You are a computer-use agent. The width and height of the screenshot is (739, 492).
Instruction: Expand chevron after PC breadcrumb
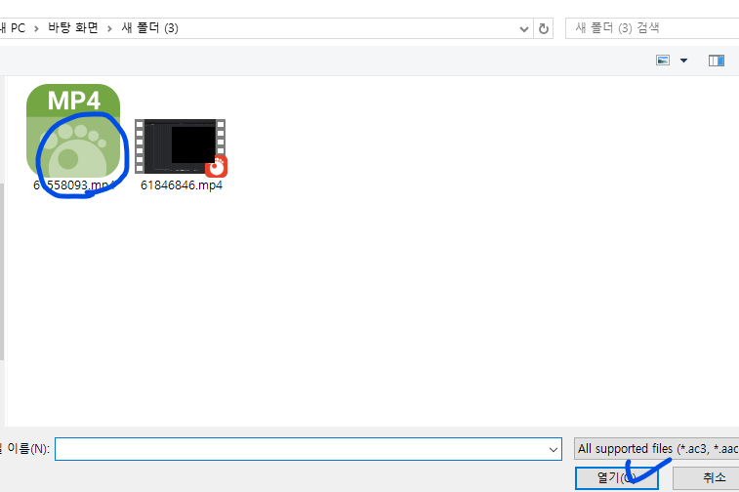[36, 28]
